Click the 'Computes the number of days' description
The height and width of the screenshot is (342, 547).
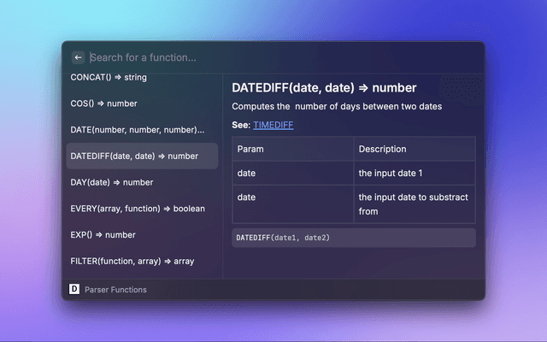click(x=337, y=107)
